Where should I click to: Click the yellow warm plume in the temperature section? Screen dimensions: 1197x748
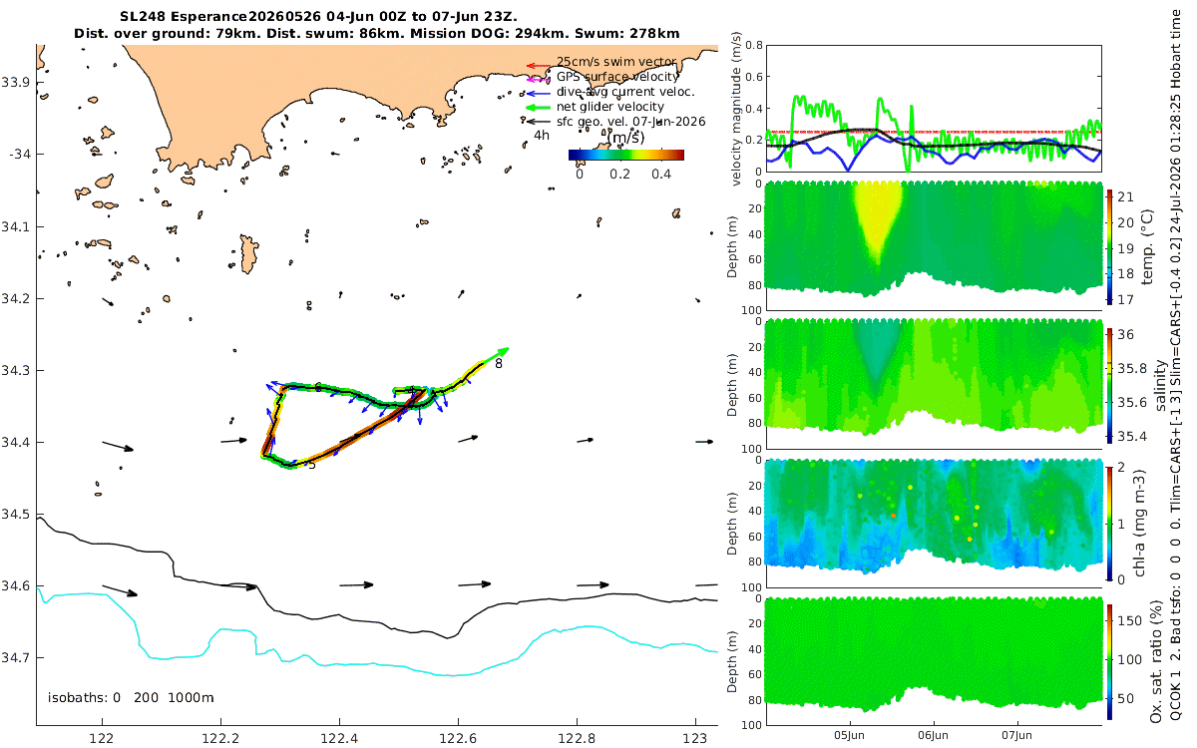pyautogui.click(x=879, y=214)
